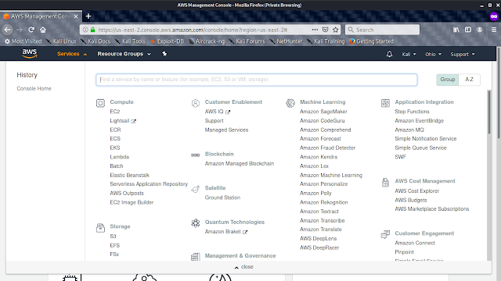This screenshot has width=501, height=281.
Task: Click the AWS logo home icon
Action: (x=30, y=54)
